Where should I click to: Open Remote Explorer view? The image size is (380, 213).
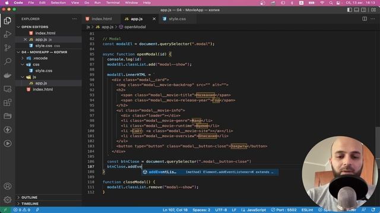coord(8,89)
